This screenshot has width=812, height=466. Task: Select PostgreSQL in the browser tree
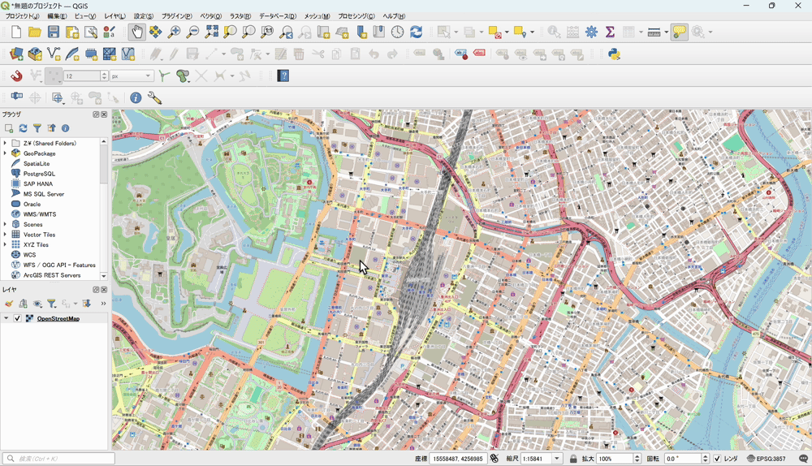39,174
